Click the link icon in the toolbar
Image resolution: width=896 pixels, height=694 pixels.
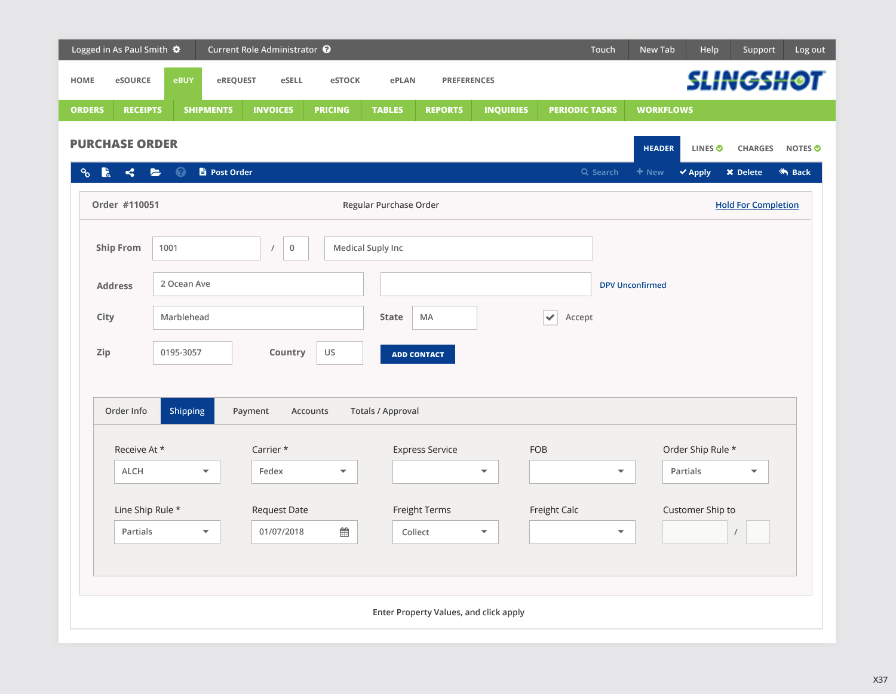pos(85,172)
